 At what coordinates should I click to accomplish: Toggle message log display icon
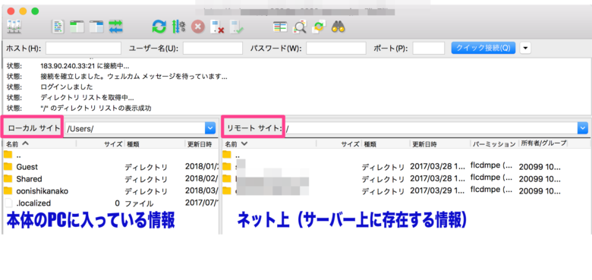(58, 27)
